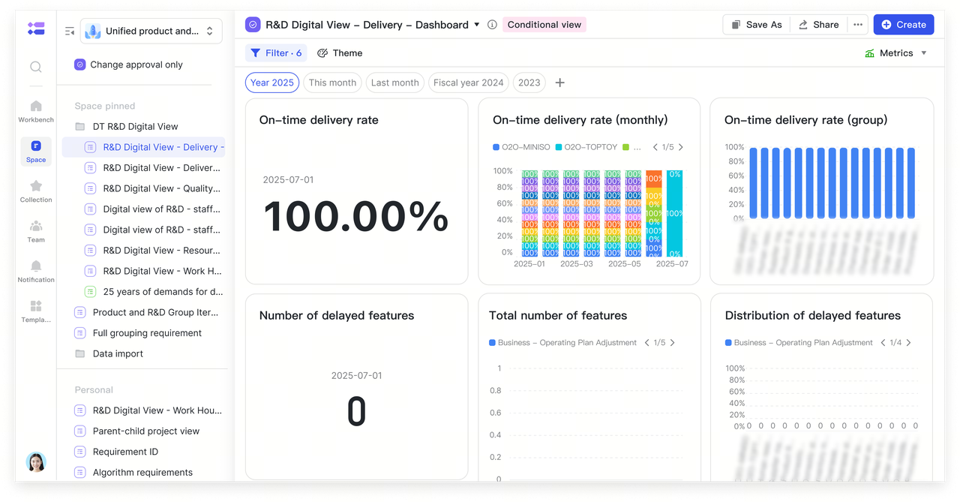This screenshot has height=502, width=960.
Task: Click the Share button
Action: coord(818,25)
